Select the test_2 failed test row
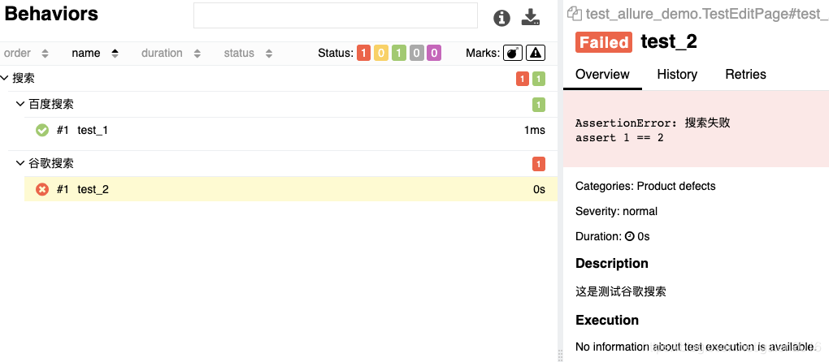 [x=291, y=189]
